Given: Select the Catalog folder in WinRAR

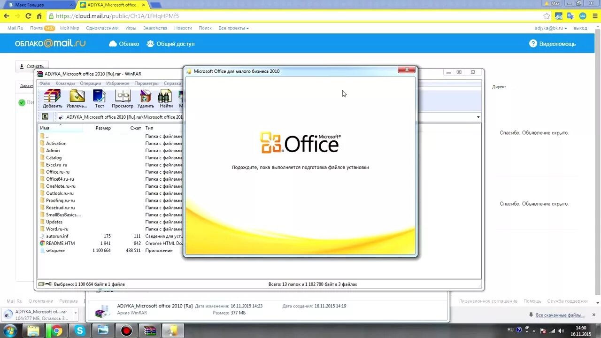Looking at the screenshot, I should coord(54,158).
